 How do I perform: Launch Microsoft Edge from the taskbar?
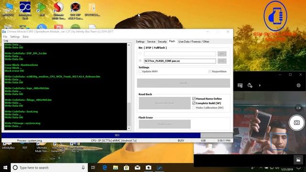105,168
